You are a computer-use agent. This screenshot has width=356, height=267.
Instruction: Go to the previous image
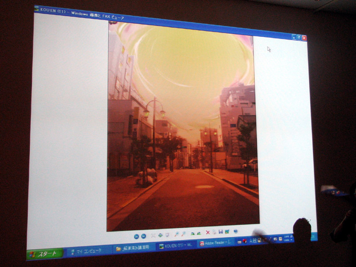(x=137, y=236)
